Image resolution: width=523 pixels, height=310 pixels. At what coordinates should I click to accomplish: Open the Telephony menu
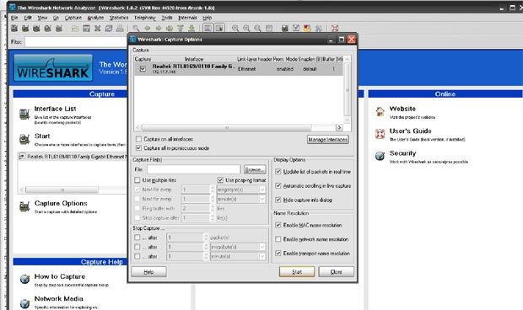tap(145, 18)
